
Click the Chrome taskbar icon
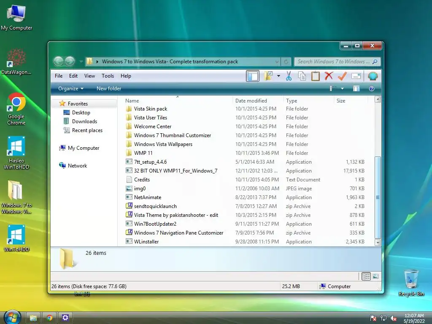pyautogui.click(x=50, y=318)
